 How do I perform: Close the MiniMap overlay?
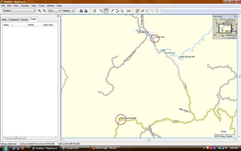[235, 16]
